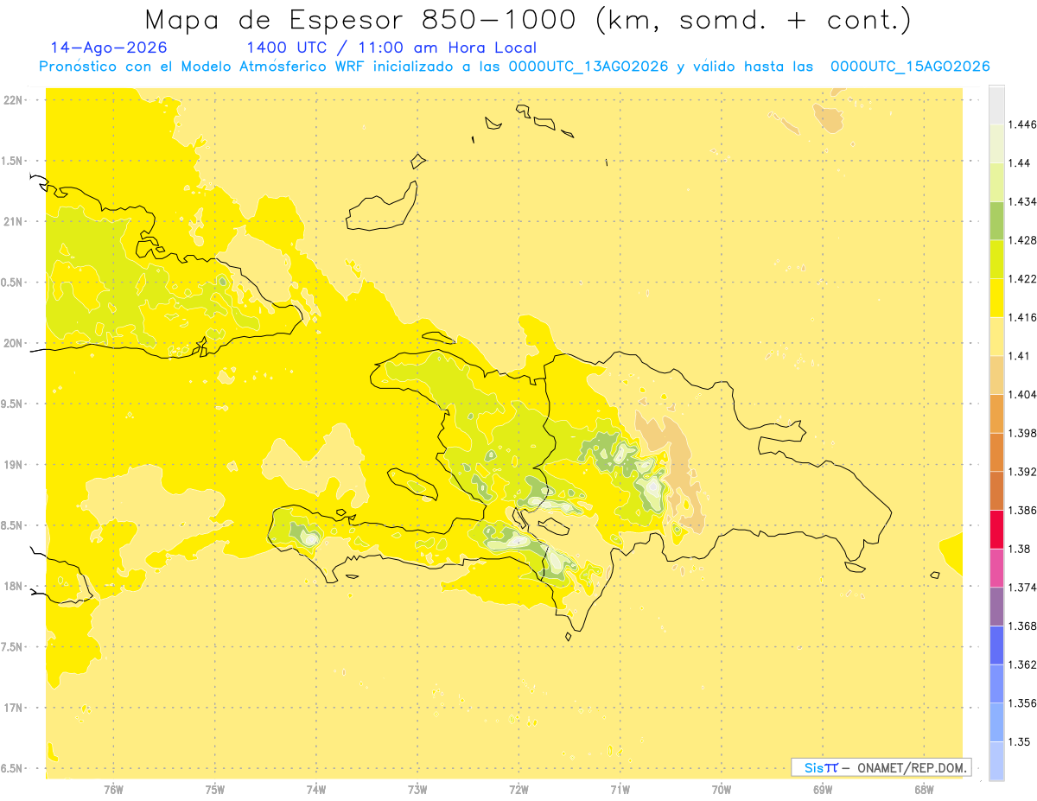Viewport: 1037px width, 801px height.
Task: Click the longitude label 70W
Action: click(x=722, y=790)
